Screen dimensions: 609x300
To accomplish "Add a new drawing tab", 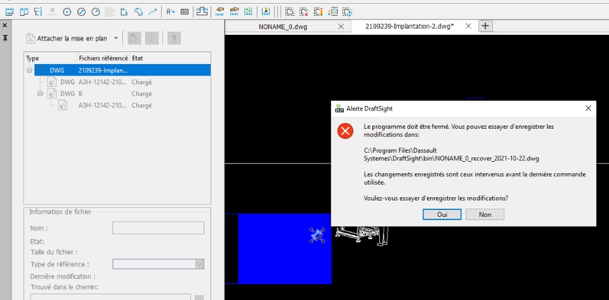I will (485, 26).
